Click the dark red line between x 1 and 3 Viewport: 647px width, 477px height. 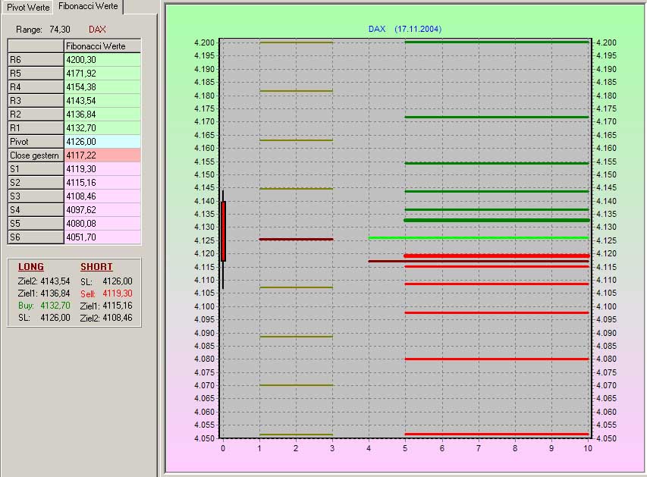296,240
